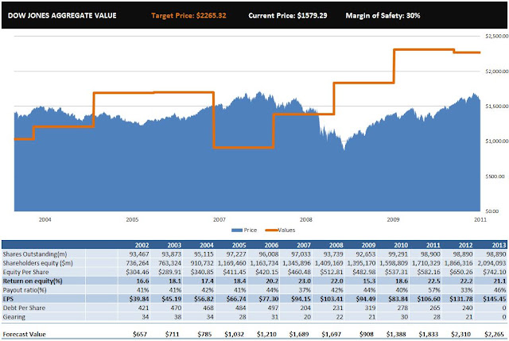Select shares outstanding cell 99,291
The width and height of the screenshot is (509, 341).
pyautogui.click(x=398, y=254)
